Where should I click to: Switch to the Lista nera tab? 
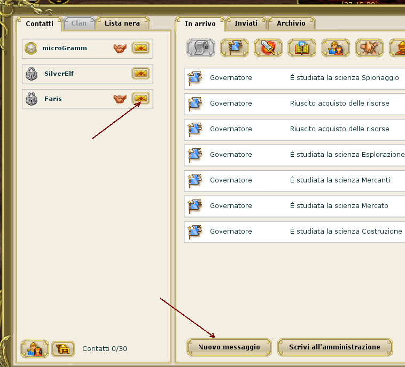122,23
